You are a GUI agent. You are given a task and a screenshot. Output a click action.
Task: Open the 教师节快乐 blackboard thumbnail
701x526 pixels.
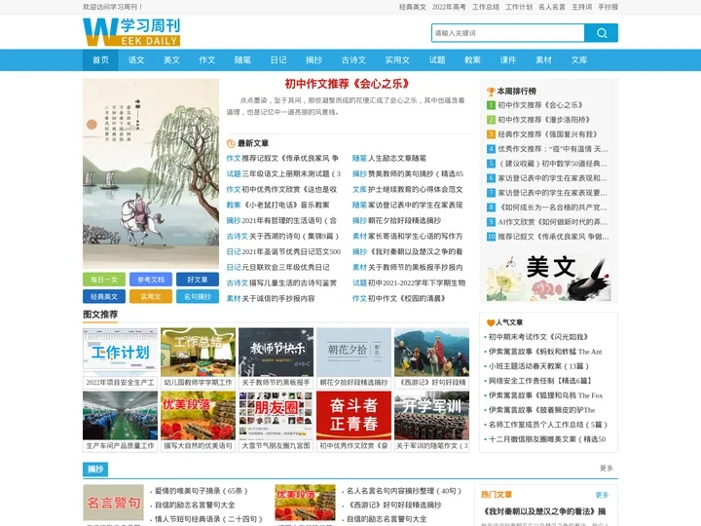[x=276, y=353]
